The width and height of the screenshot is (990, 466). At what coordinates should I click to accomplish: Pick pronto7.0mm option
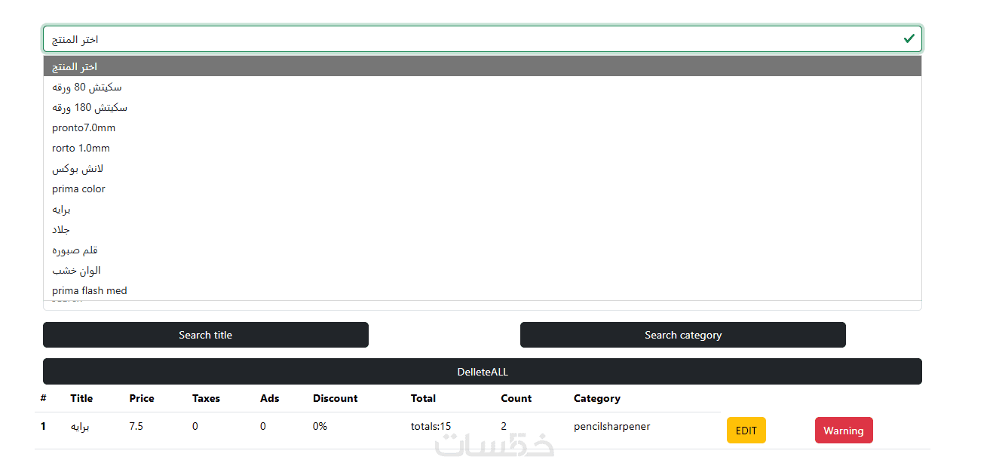(483, 127)
